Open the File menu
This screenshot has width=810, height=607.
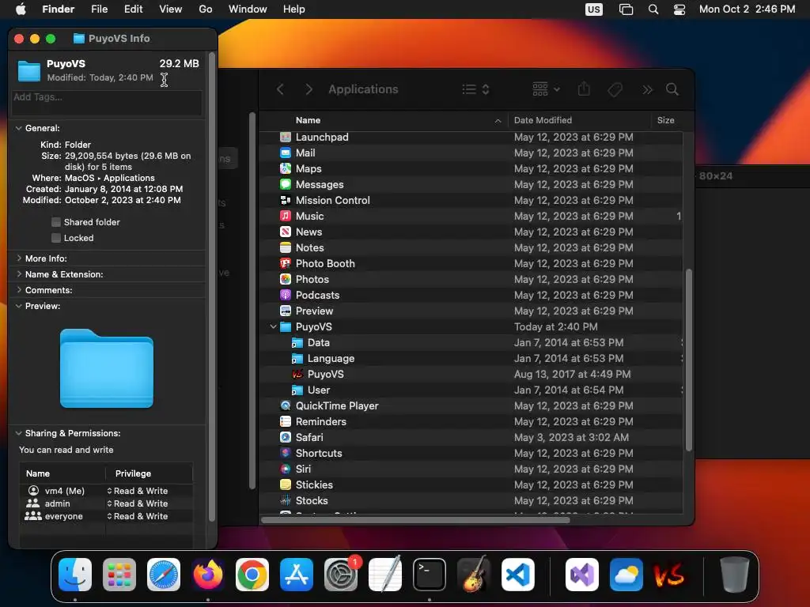99,9
